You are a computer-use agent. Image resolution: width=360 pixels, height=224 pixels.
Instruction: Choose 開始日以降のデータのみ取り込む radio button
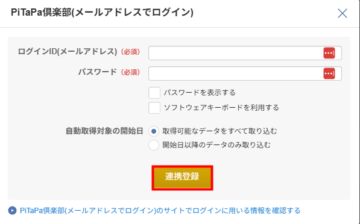click(154, 145)
